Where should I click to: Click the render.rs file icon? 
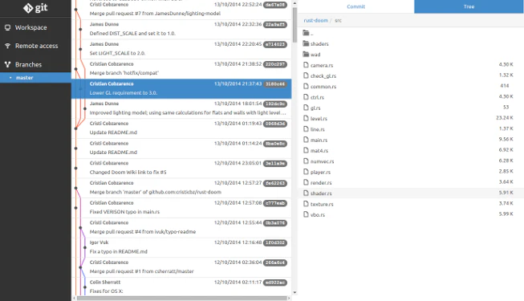pyautogui.click(x=306, y=183)
